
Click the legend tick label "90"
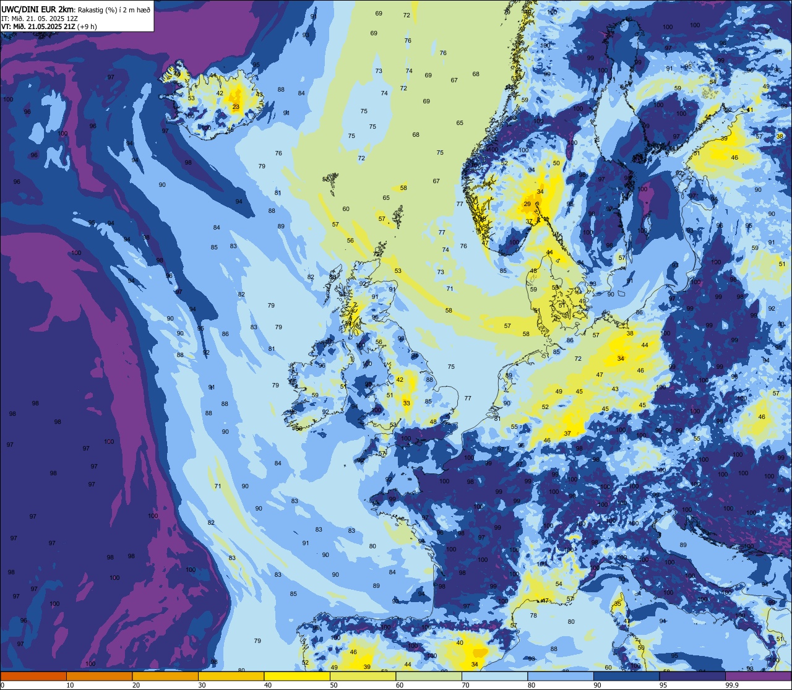click(x=597, y=685)
